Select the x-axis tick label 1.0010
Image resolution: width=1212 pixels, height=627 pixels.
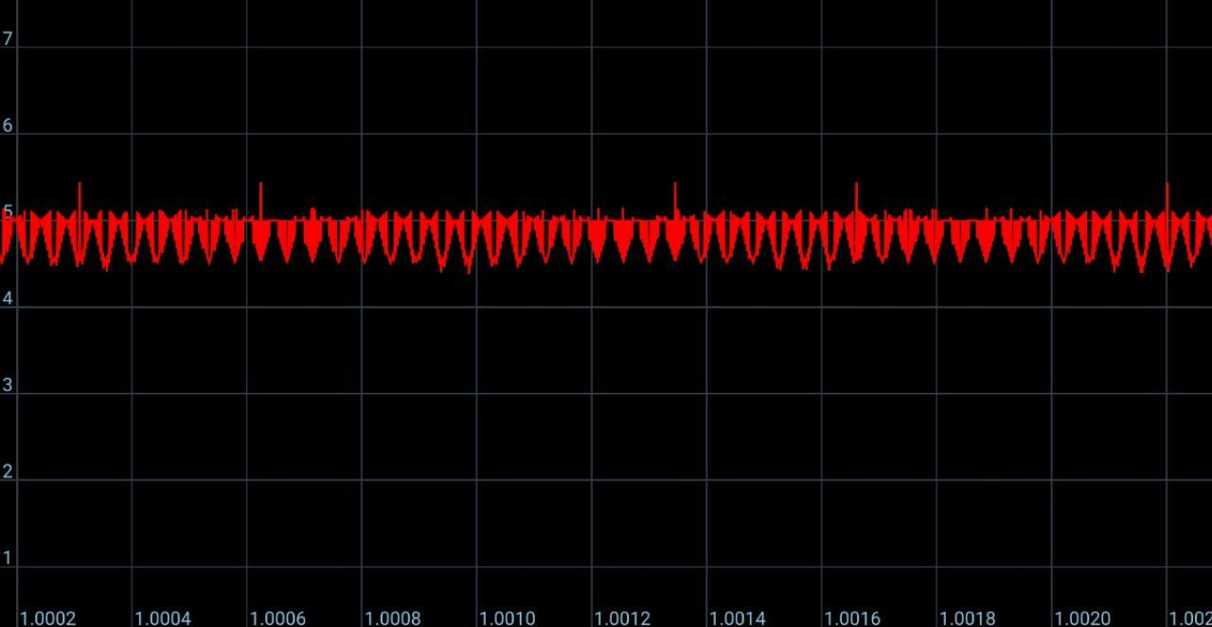[x=508, y=618]
